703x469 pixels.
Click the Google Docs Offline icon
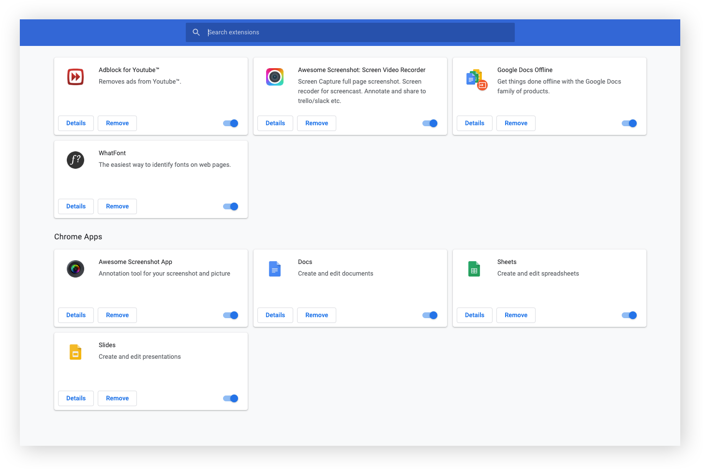[x=474, y=78]
